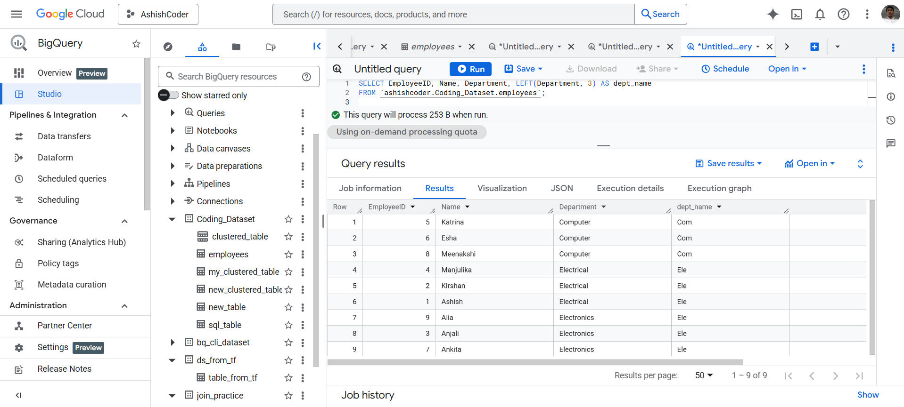Image resolution: width=904 pixels, height=407 pixels.
Task: Open the results Open in dropdown
Action: (x=810, y=163)
